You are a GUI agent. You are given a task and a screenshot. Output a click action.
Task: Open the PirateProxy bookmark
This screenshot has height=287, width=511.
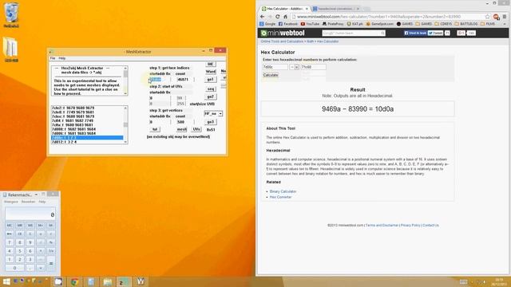[333, 24]
